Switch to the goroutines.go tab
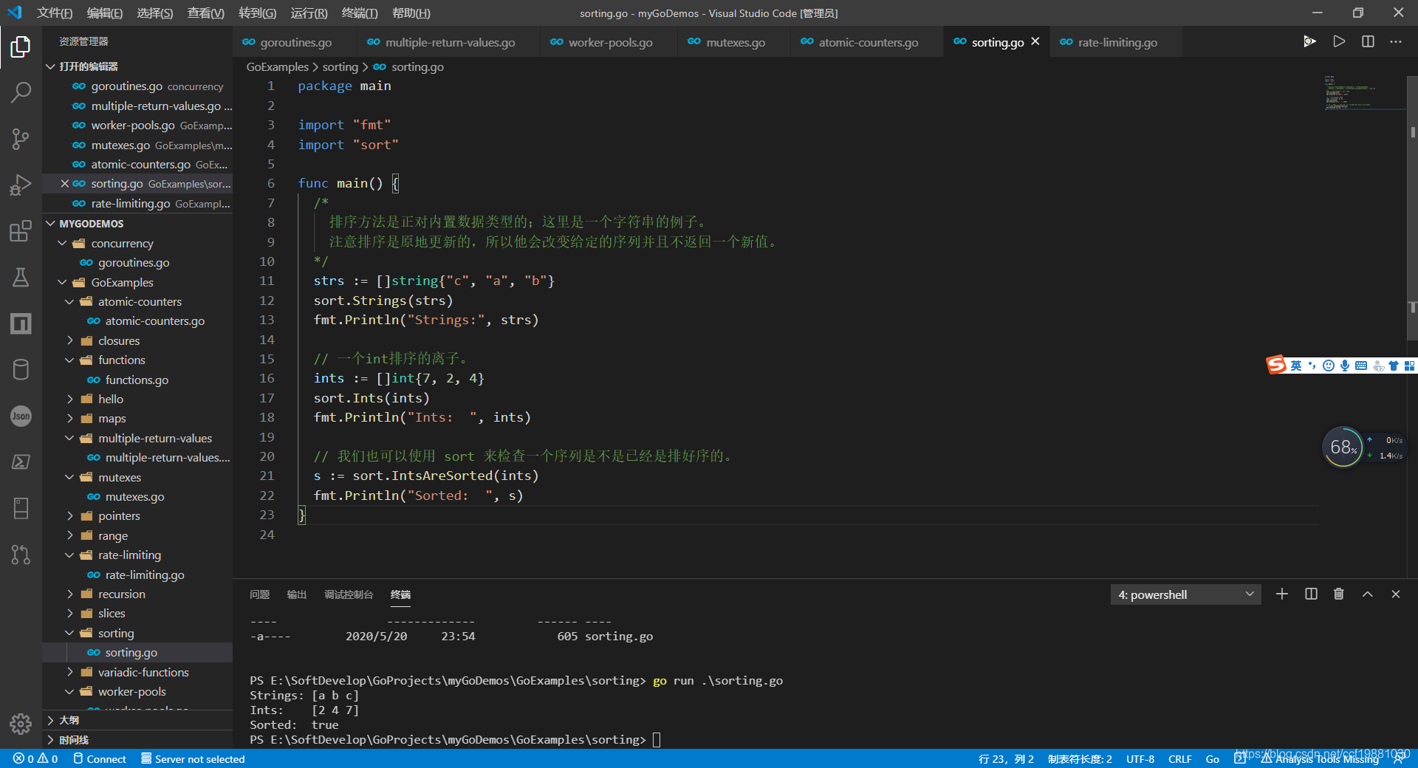 tap(295, 42)
